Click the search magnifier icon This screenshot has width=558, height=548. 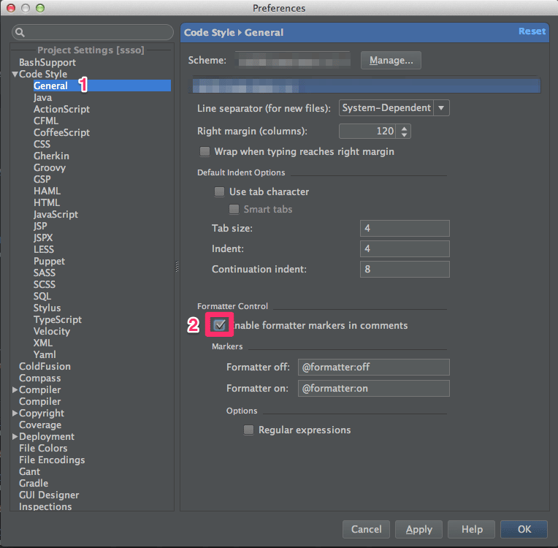coord(20,32)
